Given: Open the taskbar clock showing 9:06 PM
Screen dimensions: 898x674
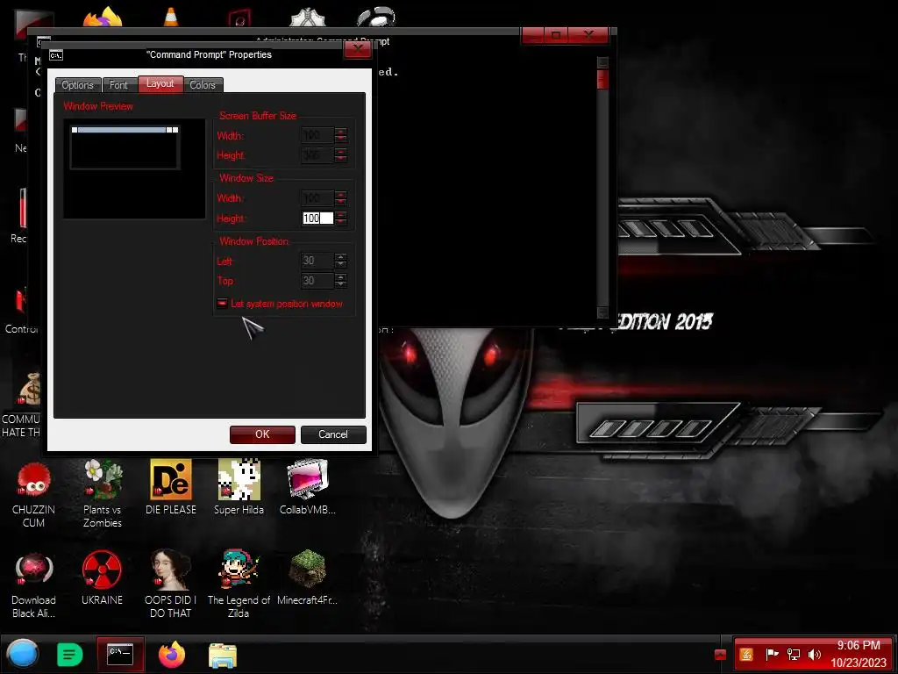Looking at the screenshot, I should tap(858, 654).
